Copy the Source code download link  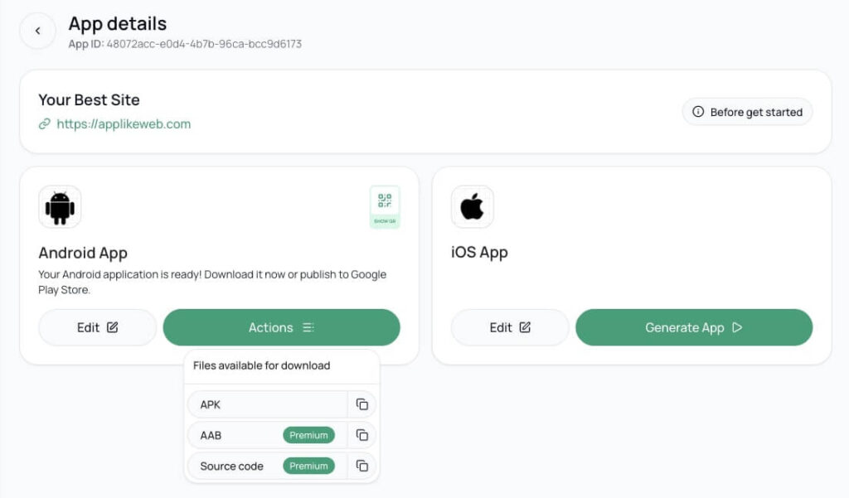click(x=361, y=466)
